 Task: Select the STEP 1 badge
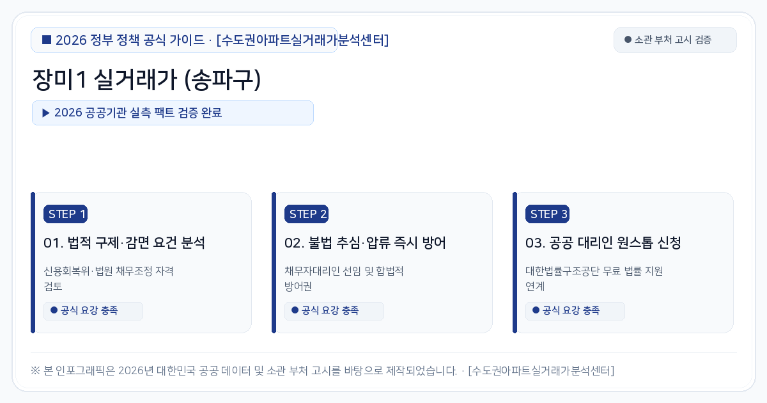(65, 214)
